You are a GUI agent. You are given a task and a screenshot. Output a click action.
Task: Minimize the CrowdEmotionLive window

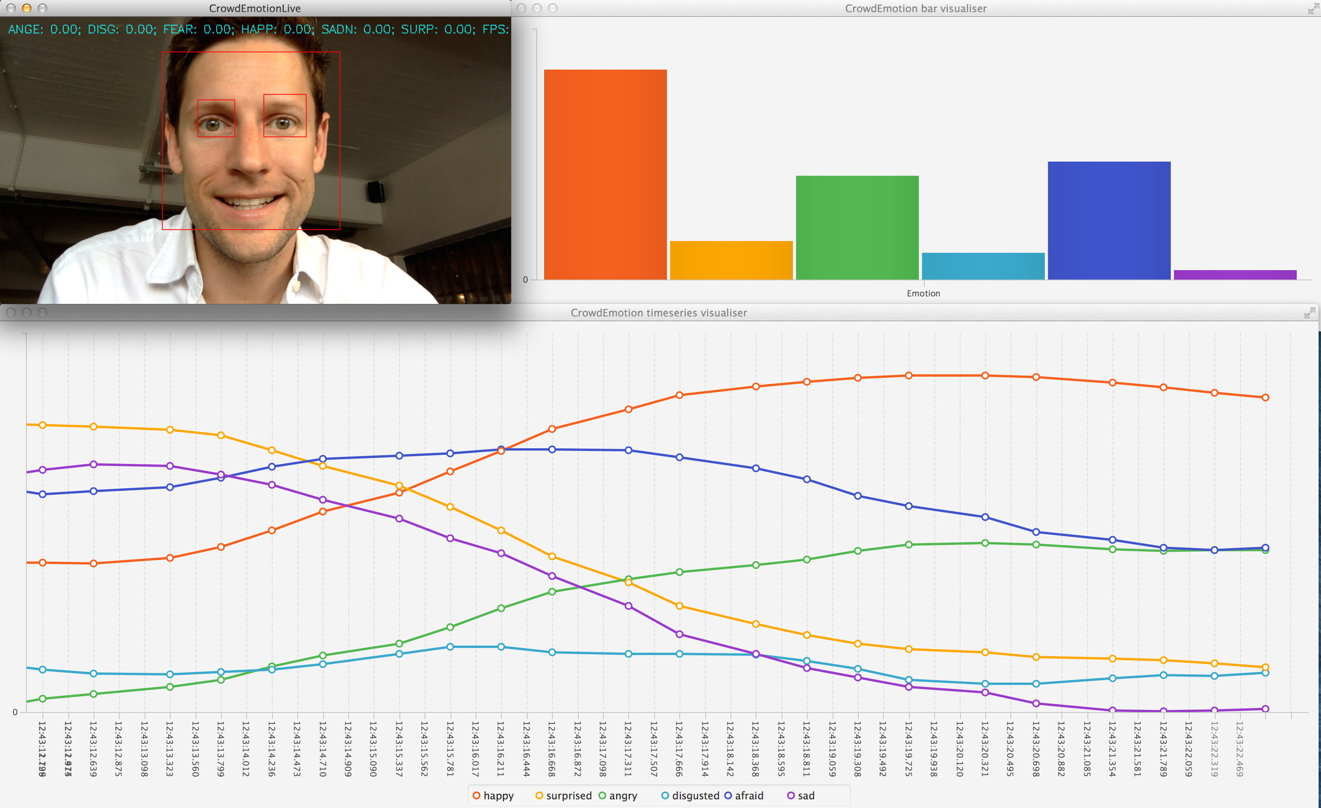point(26,8)
